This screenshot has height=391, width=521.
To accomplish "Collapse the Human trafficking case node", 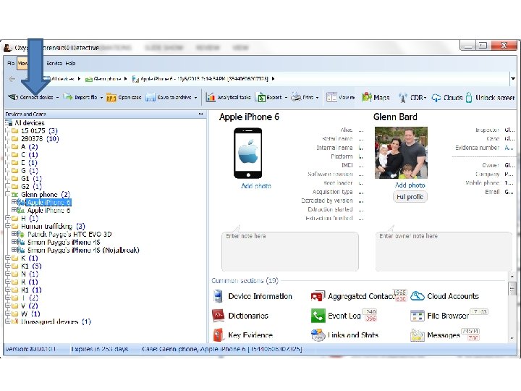I will coord(7,226).
